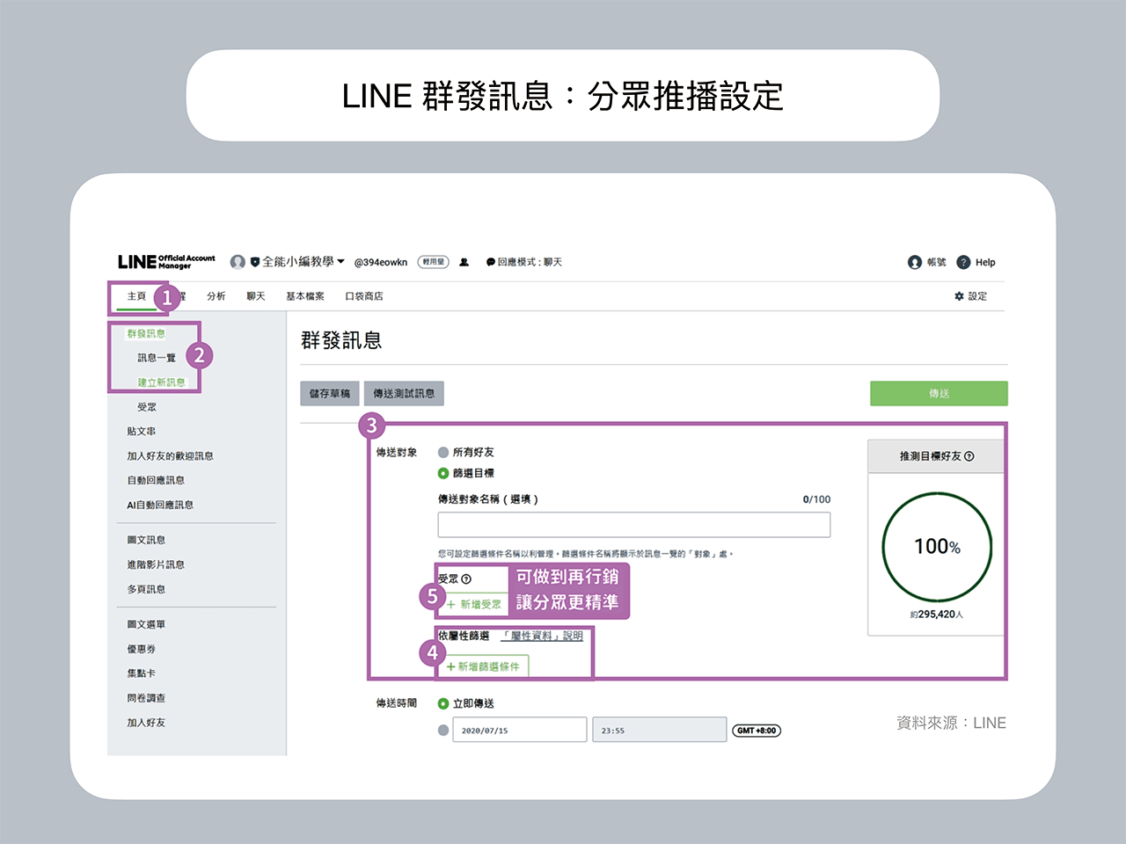Select the 篩選目標 radio option
Image resolution: width=1126 pixels, height=844 pixels.
point(443,473)
